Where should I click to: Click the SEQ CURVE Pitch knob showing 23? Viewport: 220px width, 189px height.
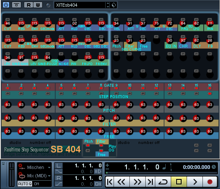116,40
